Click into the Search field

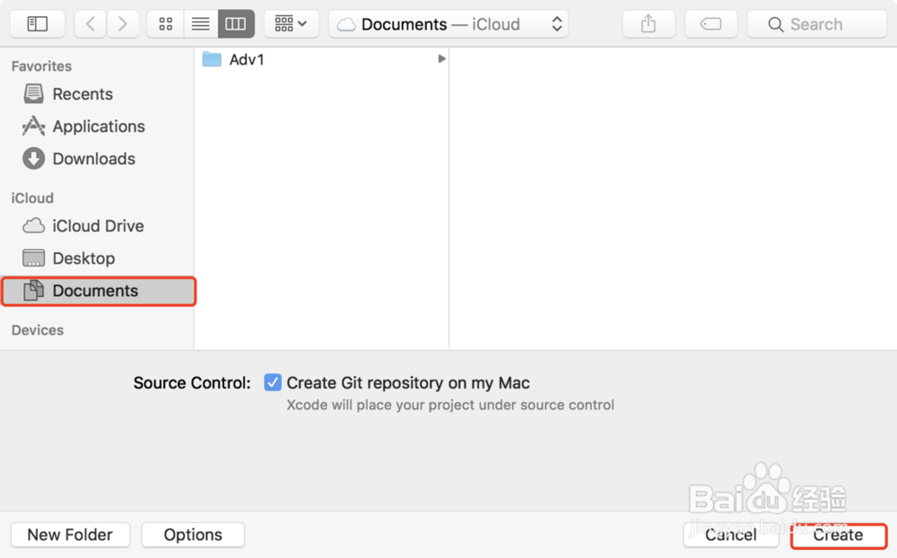pos(817,24)
